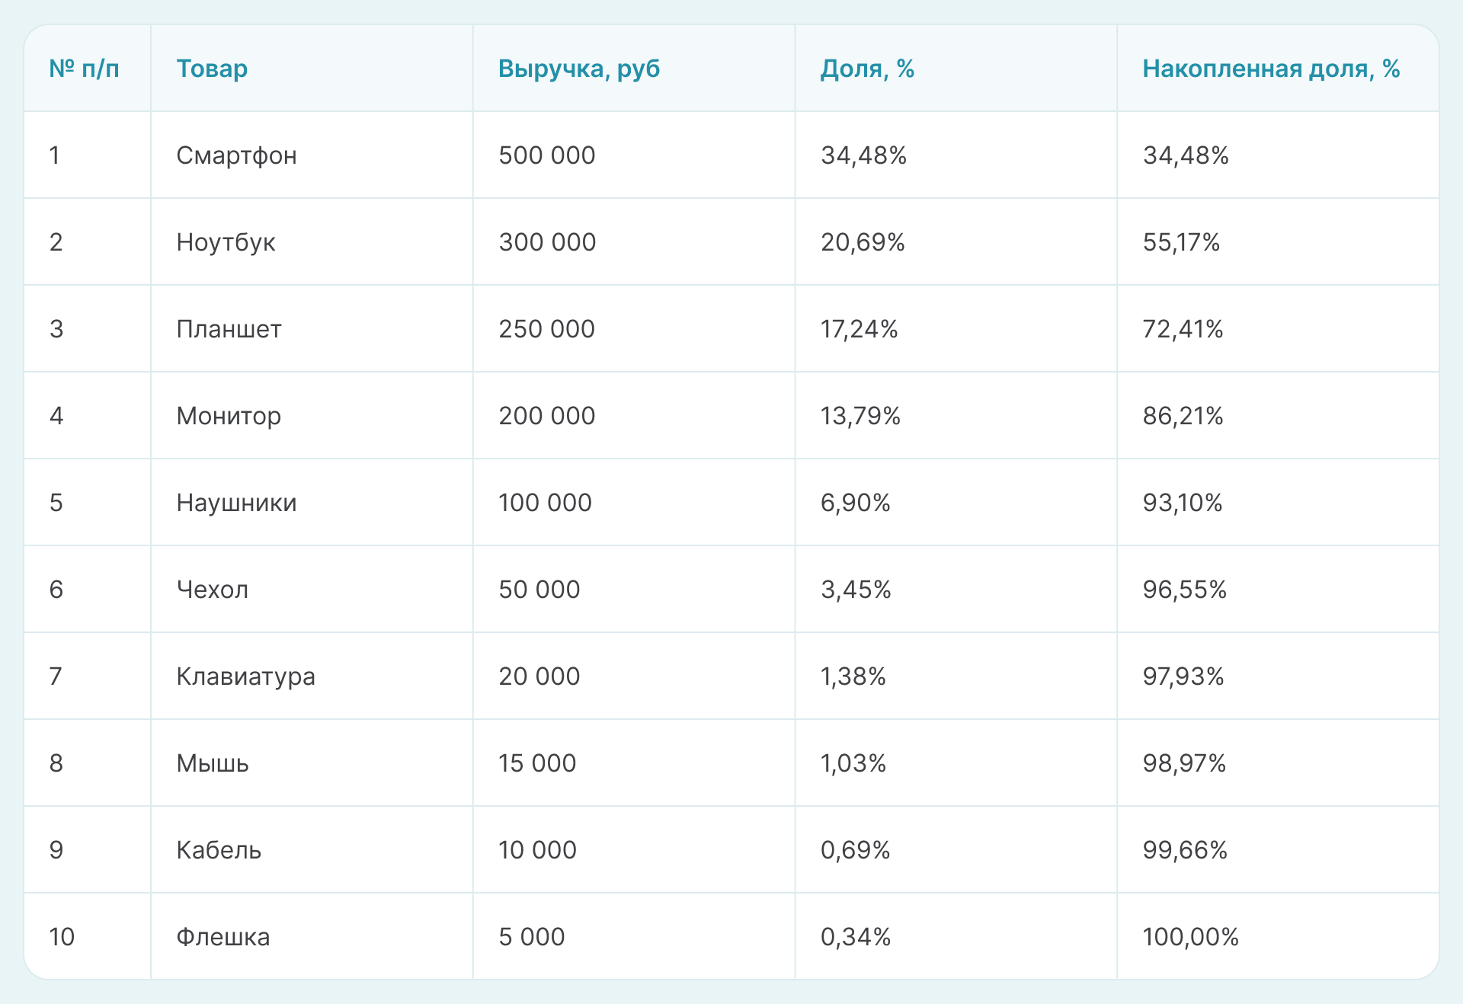Screen dimensions: 1463x1004
Task: Click the "Наушники" product cell
Action: (236, 503)
